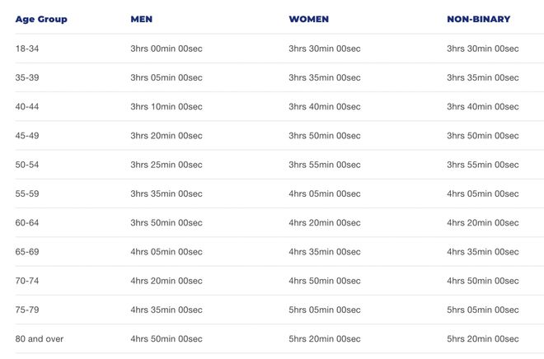
Task: Select the 18-34 age group row label
Action: point(27,49)
